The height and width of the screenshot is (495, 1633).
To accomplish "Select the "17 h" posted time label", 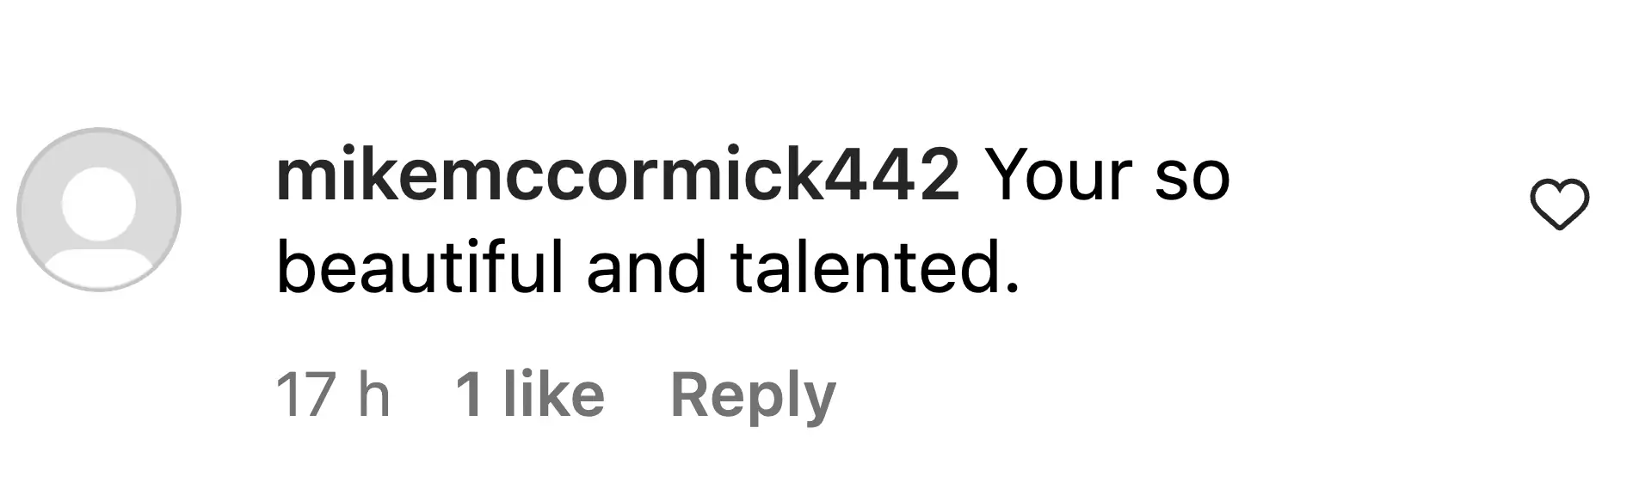I will (x=333, y=395).
